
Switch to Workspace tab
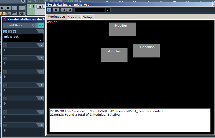pos(56,17)
